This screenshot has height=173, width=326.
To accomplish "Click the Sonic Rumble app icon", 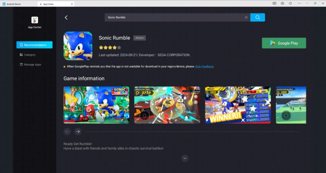I will click(x=78, y=46).
